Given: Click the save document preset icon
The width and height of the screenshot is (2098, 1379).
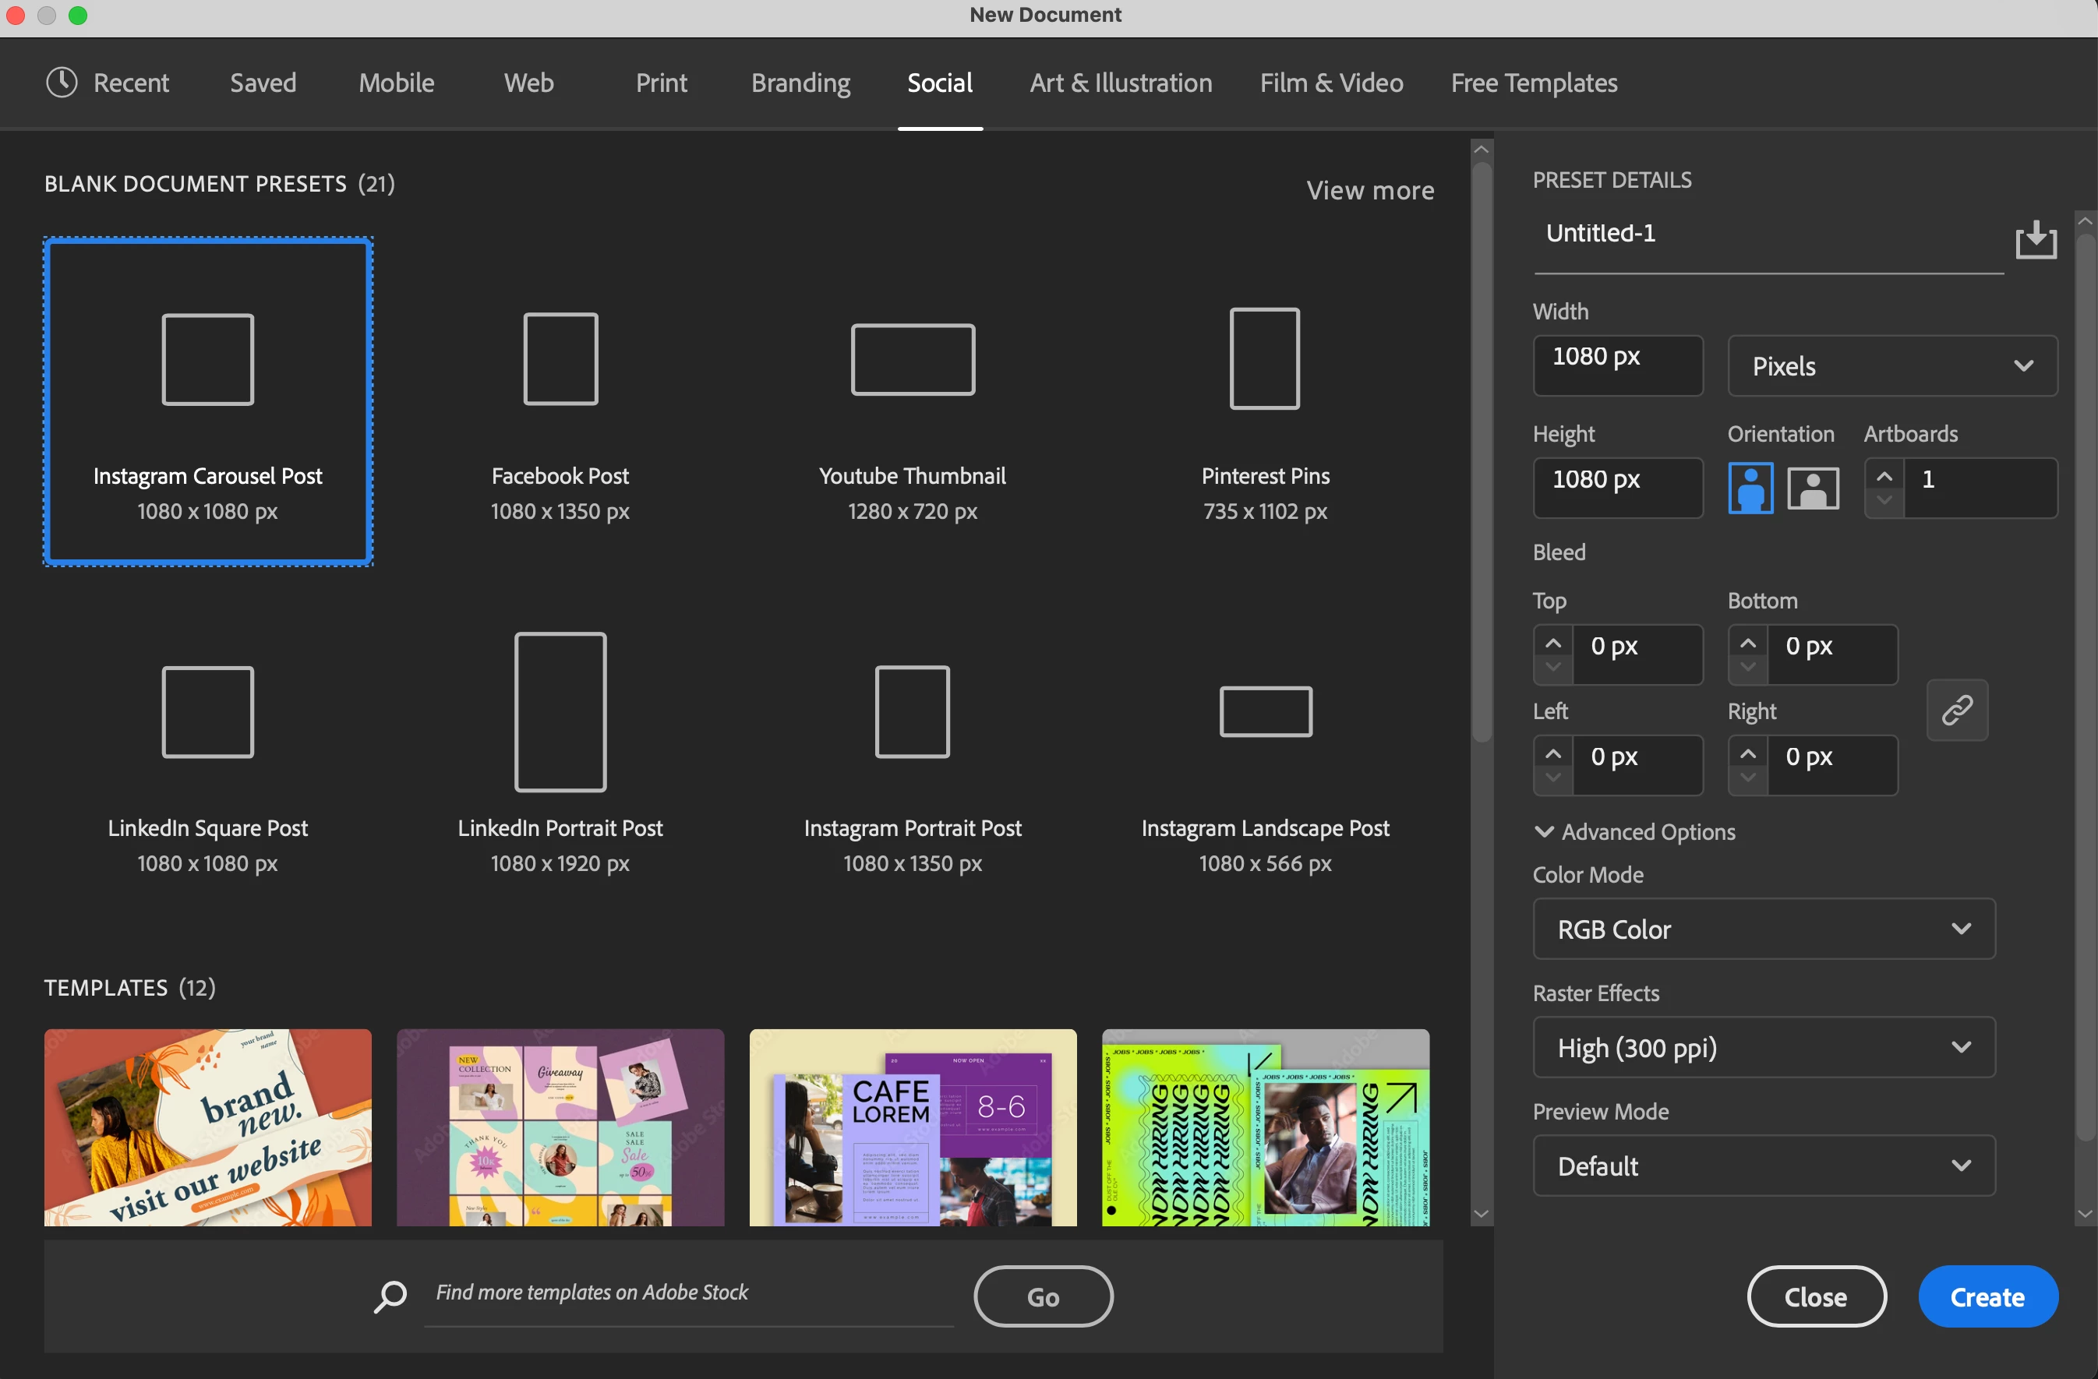Looking at the screenshot, I should (x=2036, y=238).
